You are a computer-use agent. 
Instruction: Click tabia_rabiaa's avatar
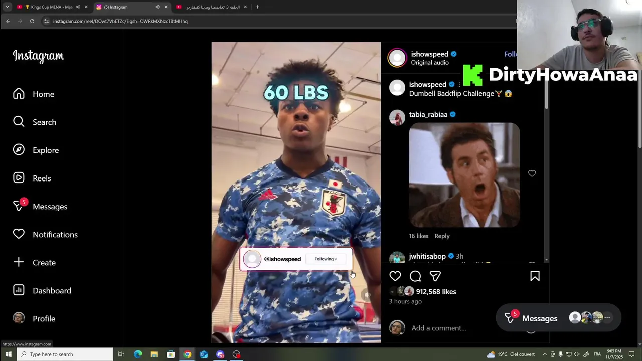coord(397,118)
